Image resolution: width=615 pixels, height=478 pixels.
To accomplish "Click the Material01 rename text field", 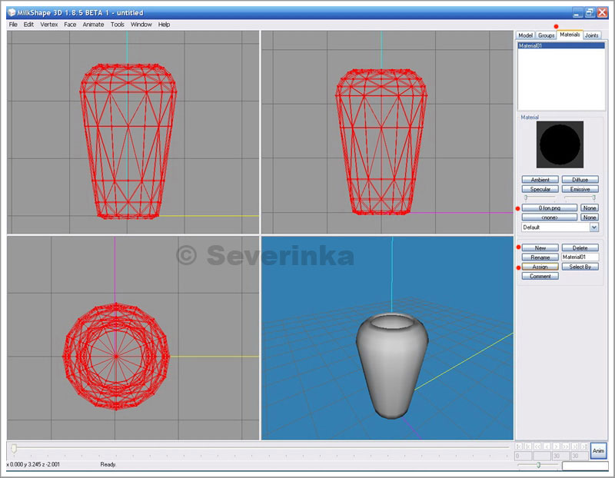I will pyautogui.click(x=580, y=257).
